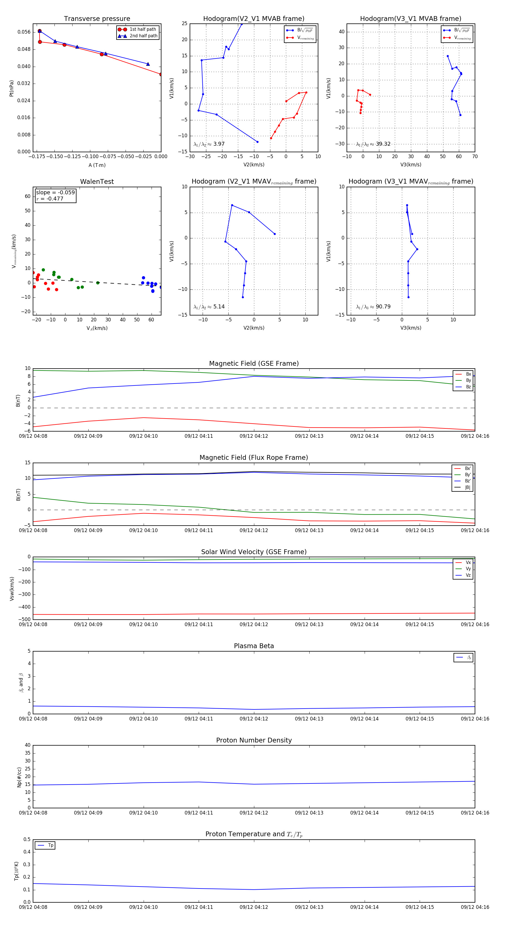Click the '|B|' legend entry

(x=463, y=487)
